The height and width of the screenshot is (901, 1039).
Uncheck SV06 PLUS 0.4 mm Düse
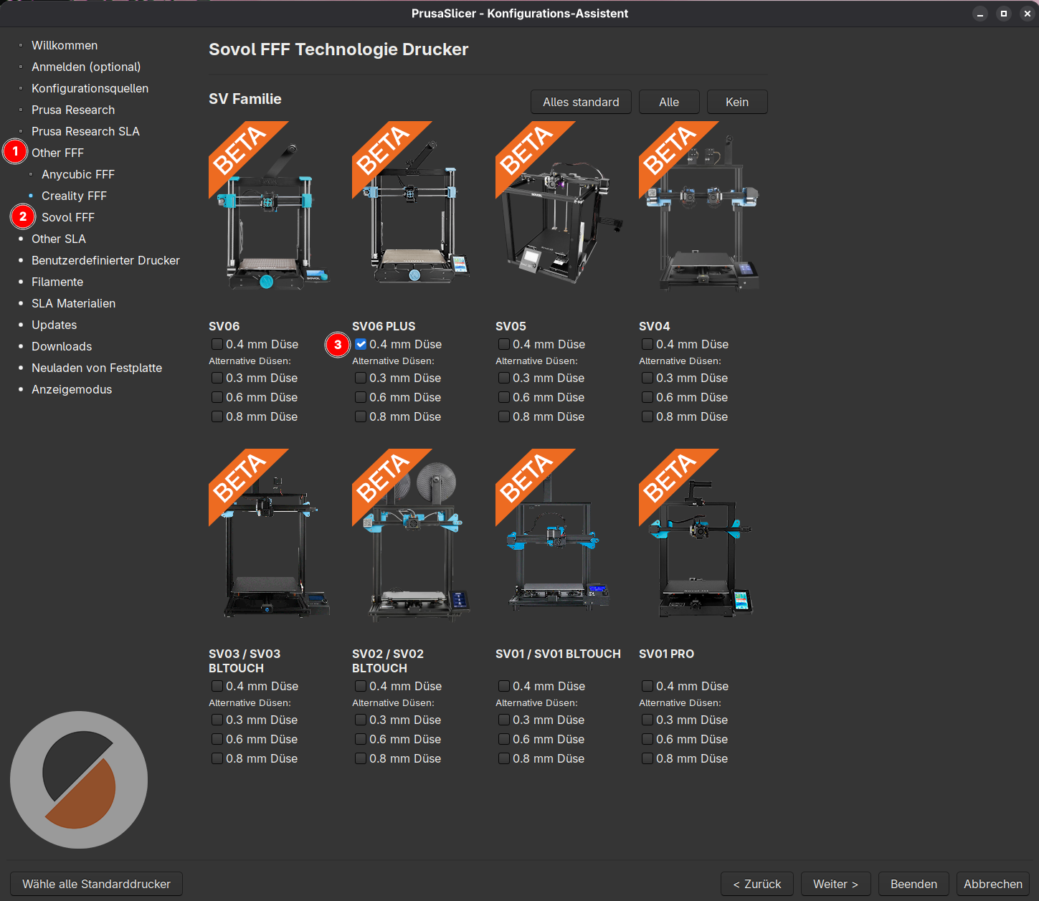point(361,344)
